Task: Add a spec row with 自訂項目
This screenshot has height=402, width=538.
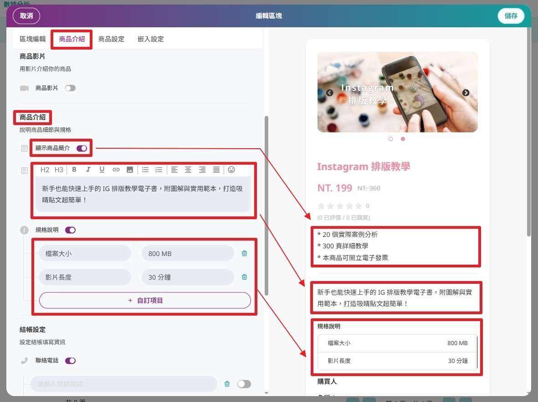Action: point(145,300)
